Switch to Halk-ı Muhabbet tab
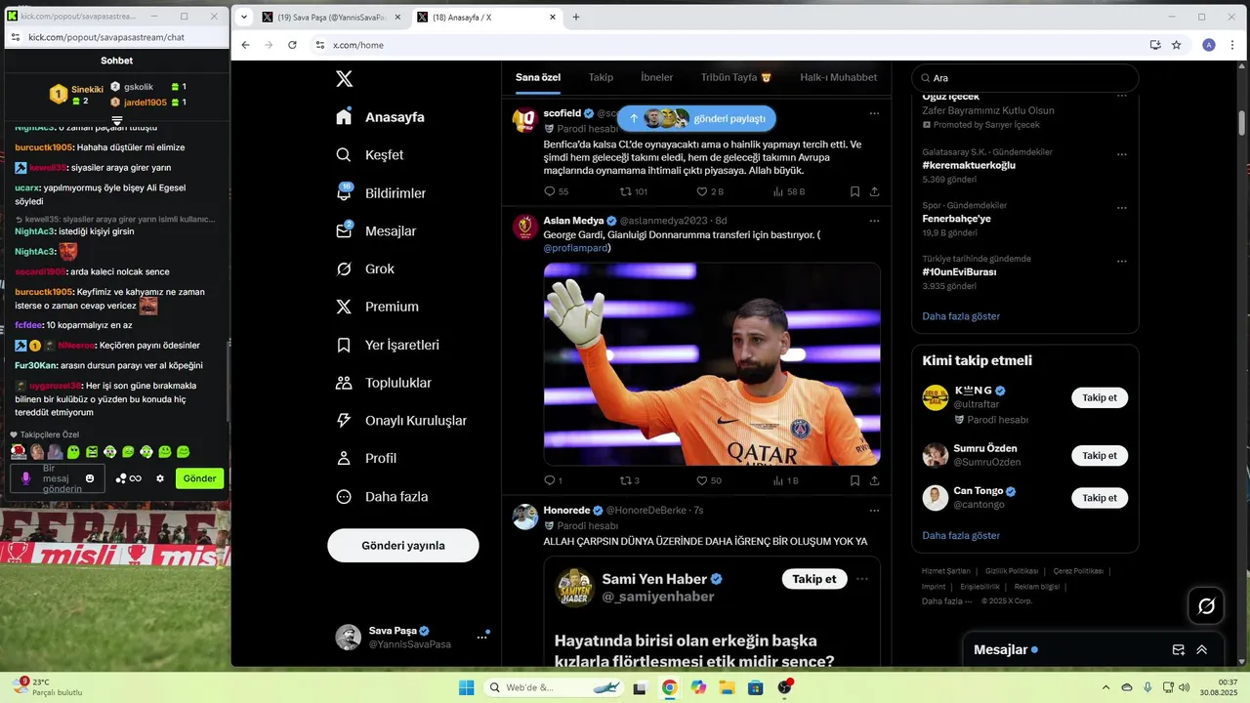Image resolution: width=1250 pixels, height=703 pixels. [x=838, y=78]
